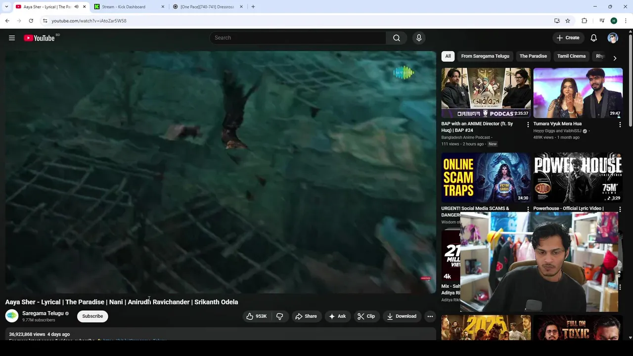Open options for BAP with an ANIME Director video
This screenshot has width=633, height=356.
tap(528, 125)
